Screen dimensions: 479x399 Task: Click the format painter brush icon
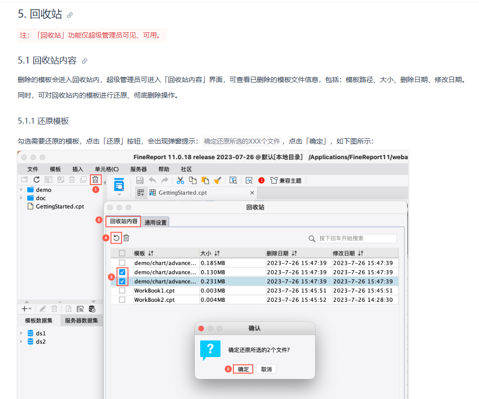[217, 181]
